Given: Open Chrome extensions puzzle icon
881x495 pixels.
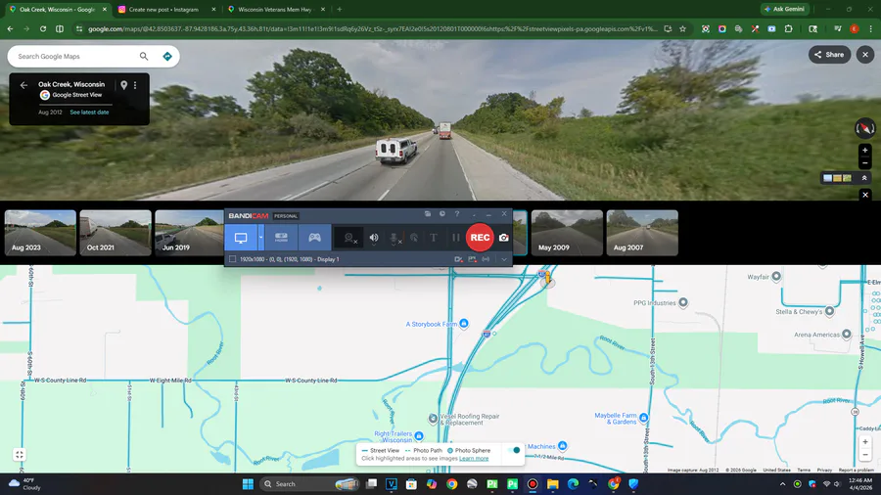Looking at the screenshot, I should coord(788,28).
